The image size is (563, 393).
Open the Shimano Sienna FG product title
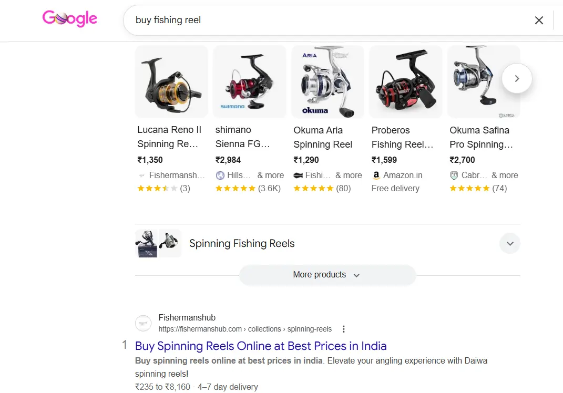pyautogui.click(x=242, y=137)
